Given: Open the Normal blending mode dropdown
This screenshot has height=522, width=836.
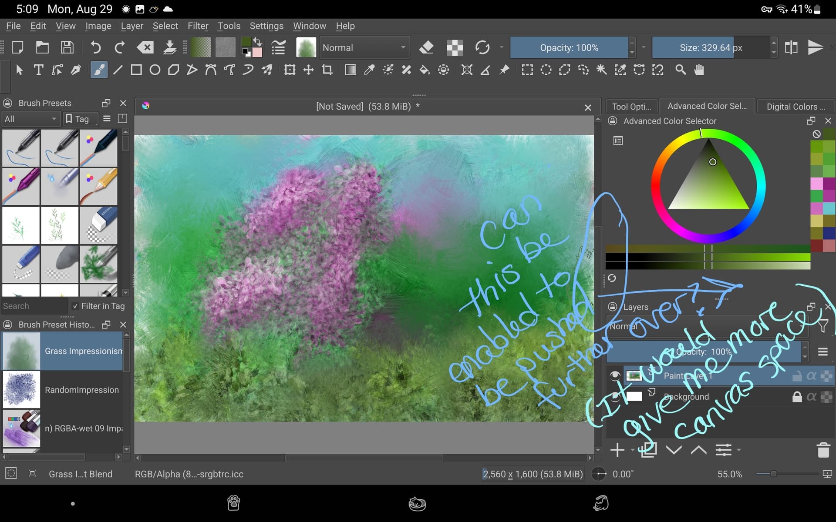Looking at the screenshot, I should pos(364,47).
